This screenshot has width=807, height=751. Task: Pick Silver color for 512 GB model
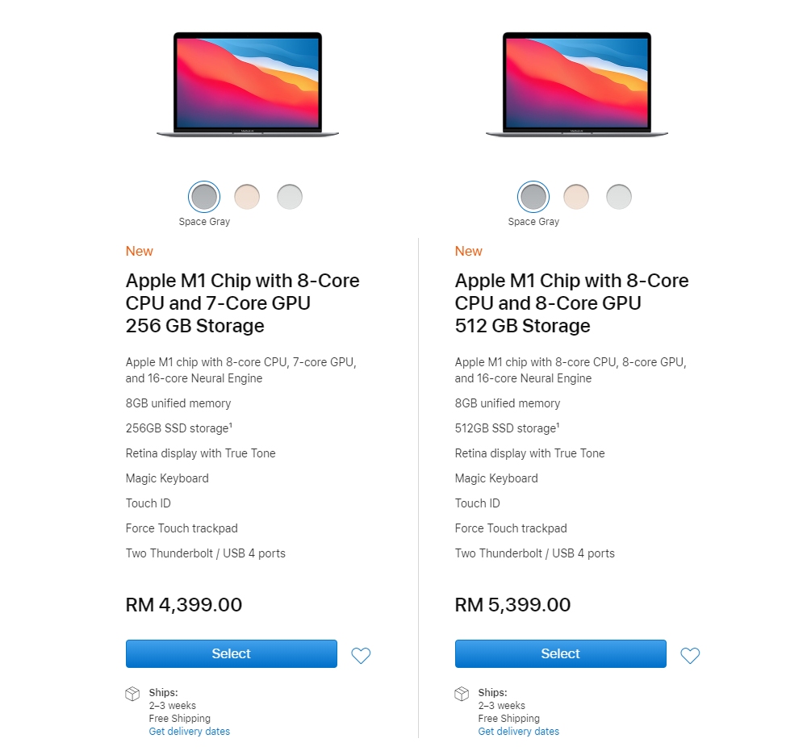pos(619,196)
